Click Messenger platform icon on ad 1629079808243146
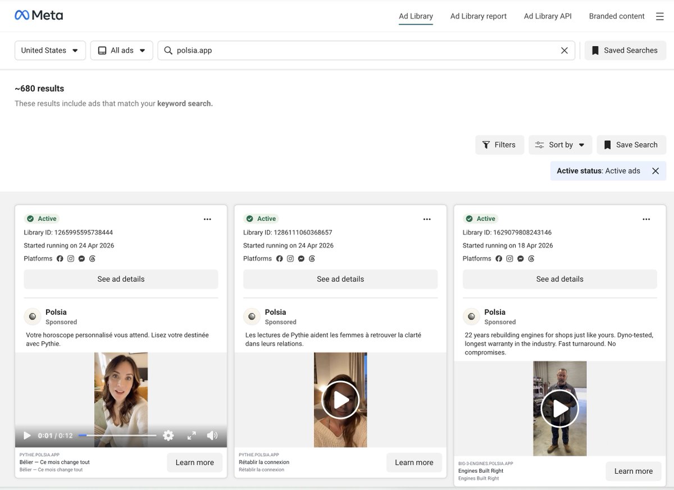 pos(521,258)
